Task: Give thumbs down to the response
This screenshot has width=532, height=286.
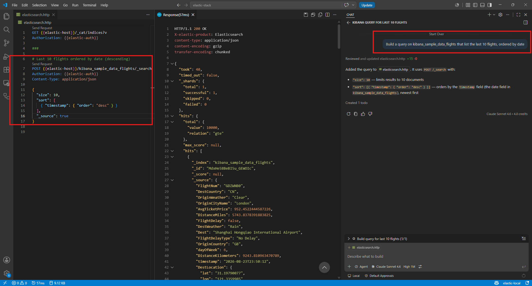Action: pyautogui.click(x=370, y=114)
